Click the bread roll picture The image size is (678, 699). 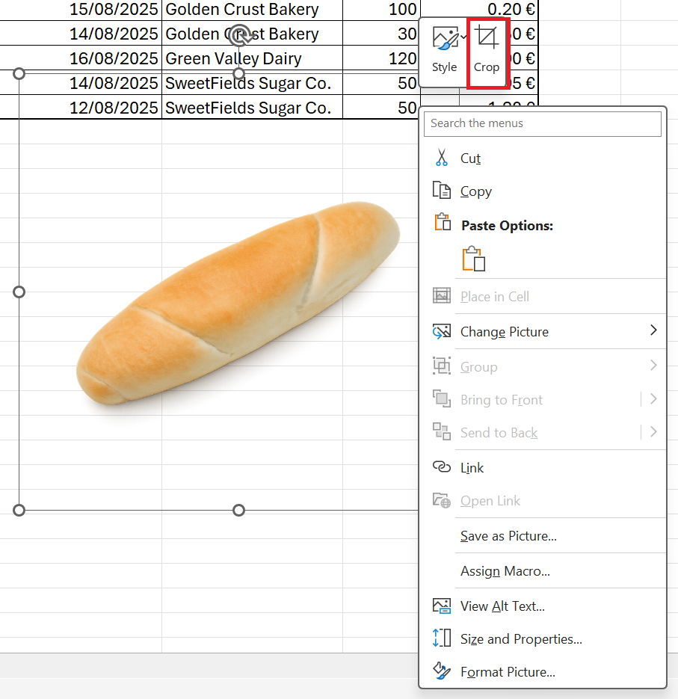(238, 303)
